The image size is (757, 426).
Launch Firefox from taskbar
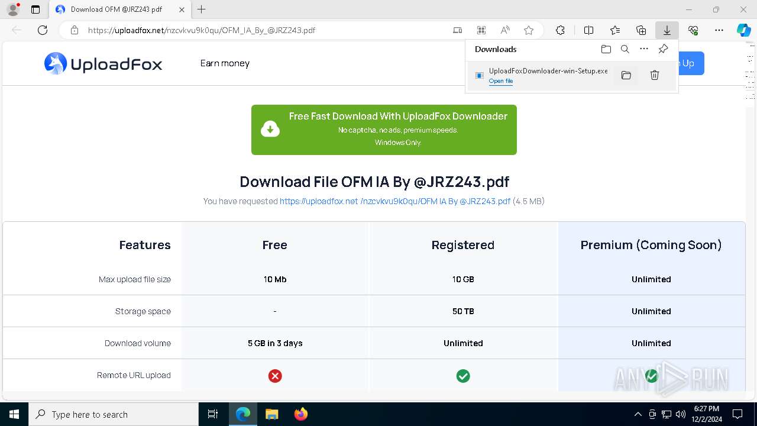click(301, 414)
